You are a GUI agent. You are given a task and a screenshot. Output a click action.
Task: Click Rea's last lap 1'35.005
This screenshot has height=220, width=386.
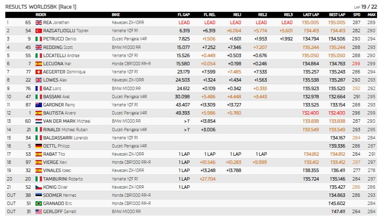[x=311, y=23]
